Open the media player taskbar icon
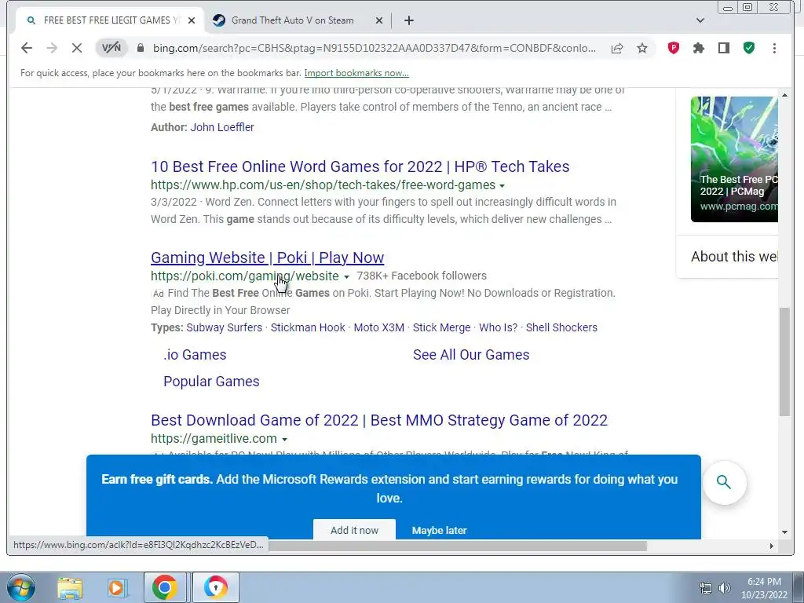The width and height of the screenshot is (804, 603). (x=117, y=588)
